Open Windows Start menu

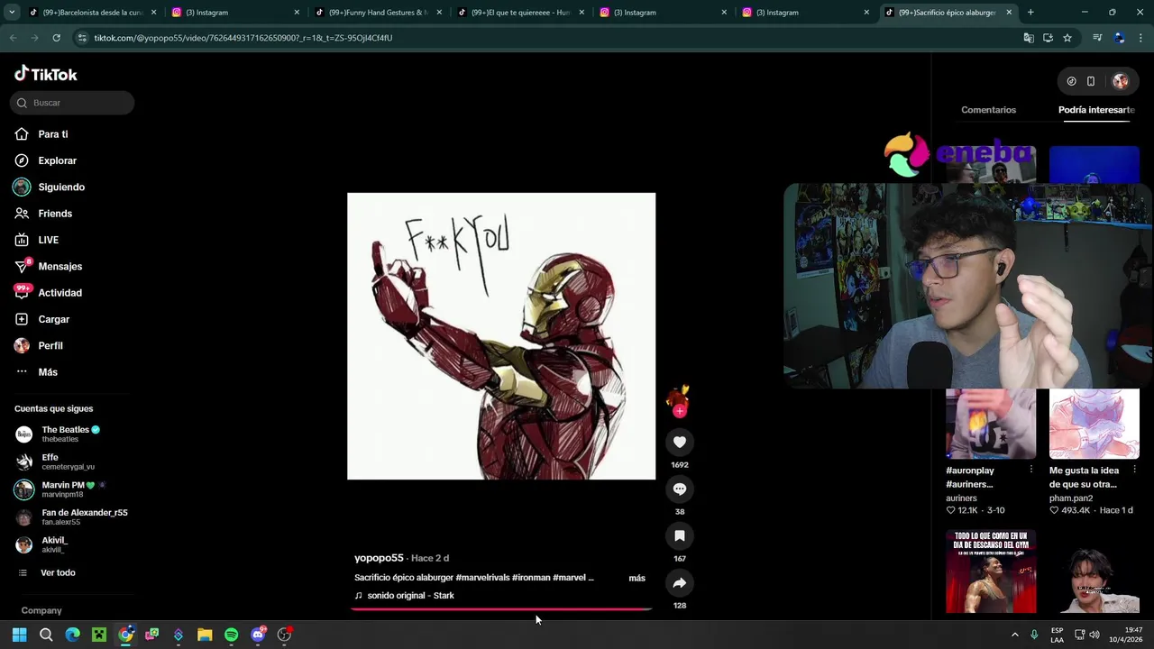click(19, 635)
